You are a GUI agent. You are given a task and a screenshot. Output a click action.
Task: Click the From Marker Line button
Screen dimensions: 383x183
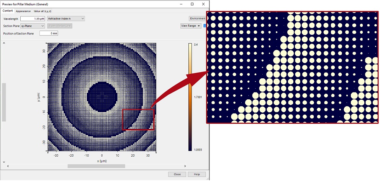point(60,26)
